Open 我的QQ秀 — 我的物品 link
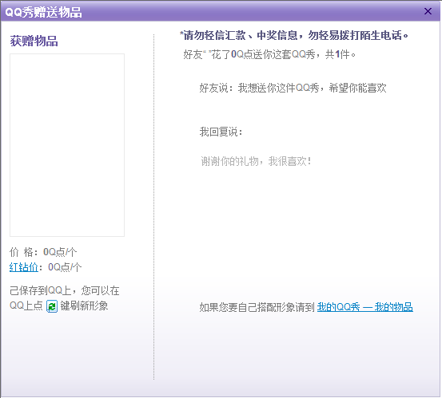The width and height of the screenshot is (442, 398). point(365,307)
